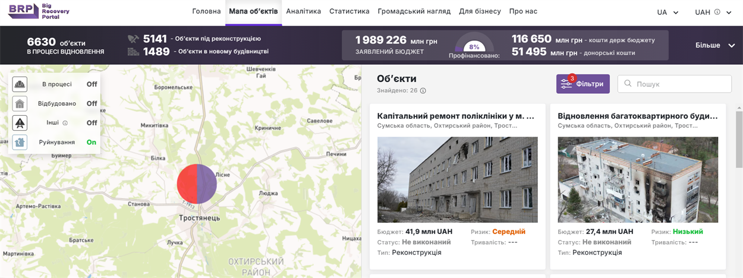Image resolution: width=743 pixels, height=278 pixels.
Task: Click the BRP Big Recovery Portal logo
Action: (x=37, y=11)
